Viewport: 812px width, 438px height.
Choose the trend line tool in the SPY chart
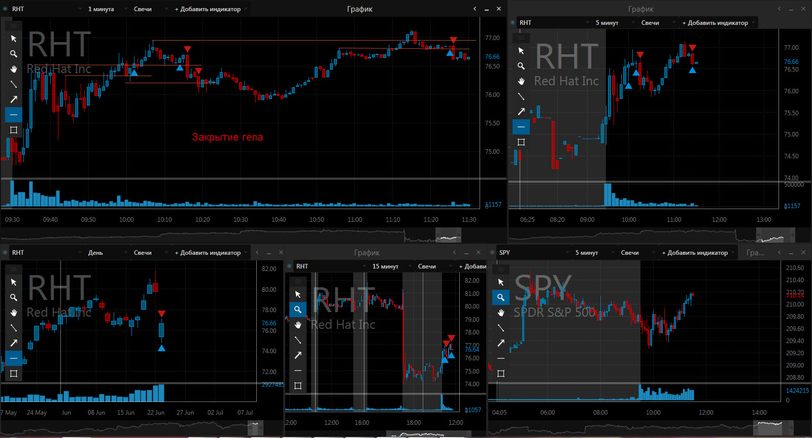(501, 328)
